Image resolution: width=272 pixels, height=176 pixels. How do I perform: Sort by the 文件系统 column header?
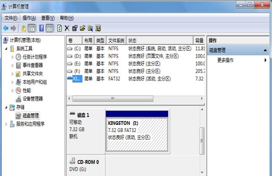pyautogui.click(x=116, y=41)
